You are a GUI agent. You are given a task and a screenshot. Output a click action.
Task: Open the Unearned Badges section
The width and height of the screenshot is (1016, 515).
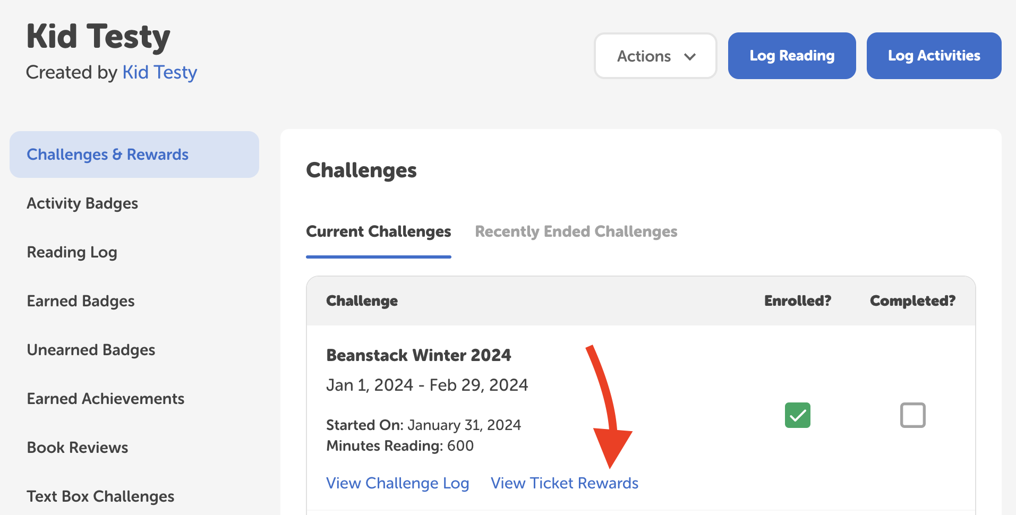click(91, 349)
